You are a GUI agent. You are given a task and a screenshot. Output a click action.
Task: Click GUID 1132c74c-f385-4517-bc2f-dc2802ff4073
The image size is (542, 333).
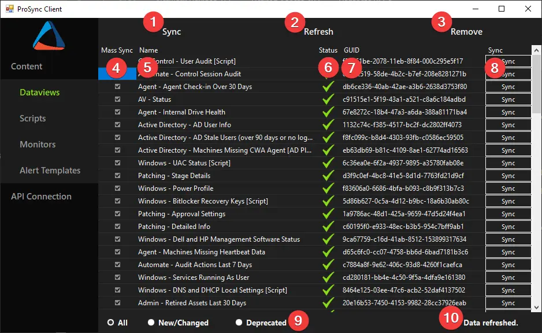click(x=402, y=125)
